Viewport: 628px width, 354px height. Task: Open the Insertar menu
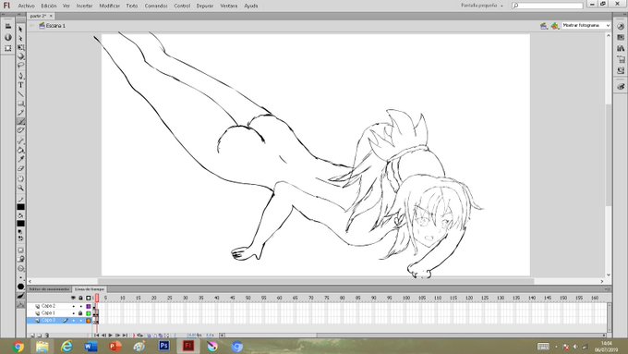tap(85, 6)
